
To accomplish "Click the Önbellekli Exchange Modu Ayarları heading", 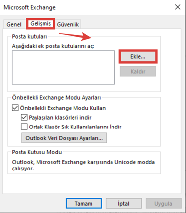I will click(56, 97).
